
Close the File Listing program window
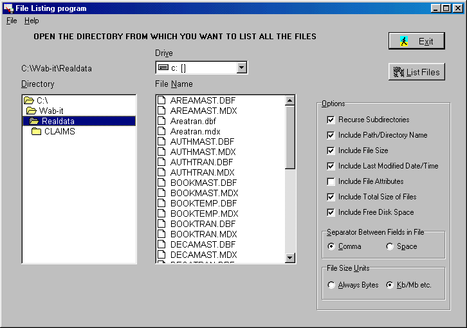(x=458, y=8)
